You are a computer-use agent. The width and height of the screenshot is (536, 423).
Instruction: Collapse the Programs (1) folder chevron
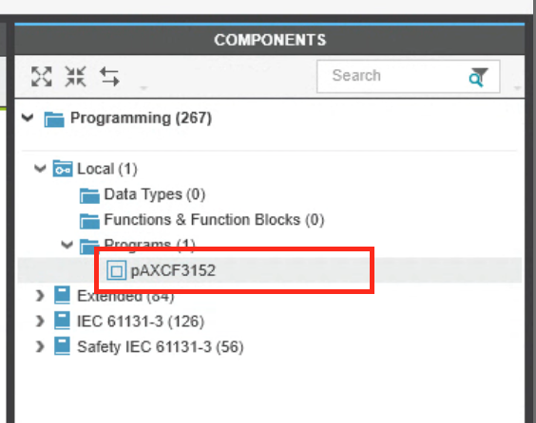point(67,245)
